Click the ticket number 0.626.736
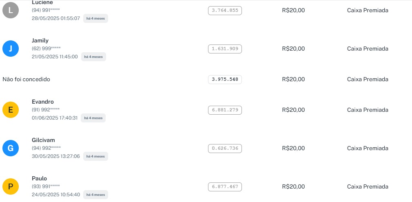Image resolution: width=412 pixels, height=202 pixels. [225, 149]
